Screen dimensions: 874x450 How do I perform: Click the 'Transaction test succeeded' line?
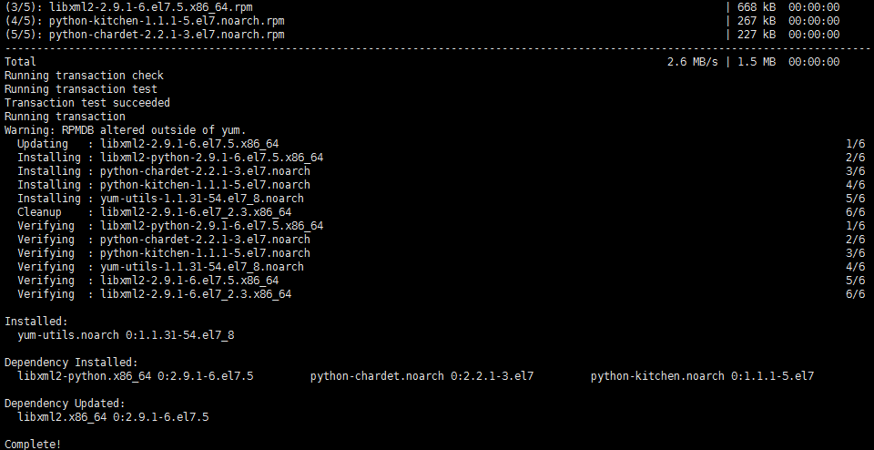(x=87, y=103)
